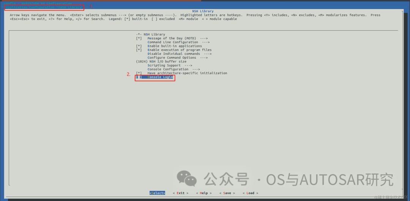The height and width of the screenshot is (201, 410).
Task: Click the Select button
Action: [158, 193]
